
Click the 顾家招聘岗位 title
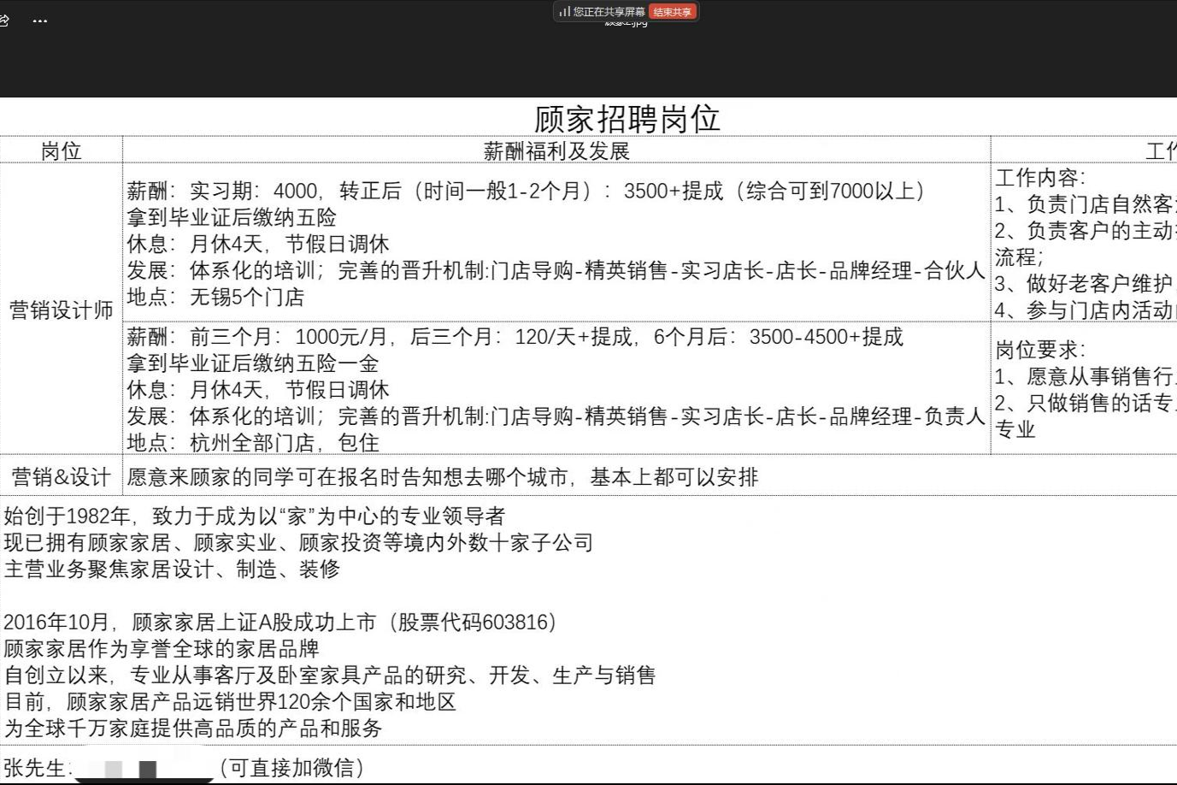click(x=627, y=119)
